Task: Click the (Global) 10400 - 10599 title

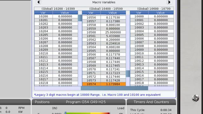Action: coord(106,9)
